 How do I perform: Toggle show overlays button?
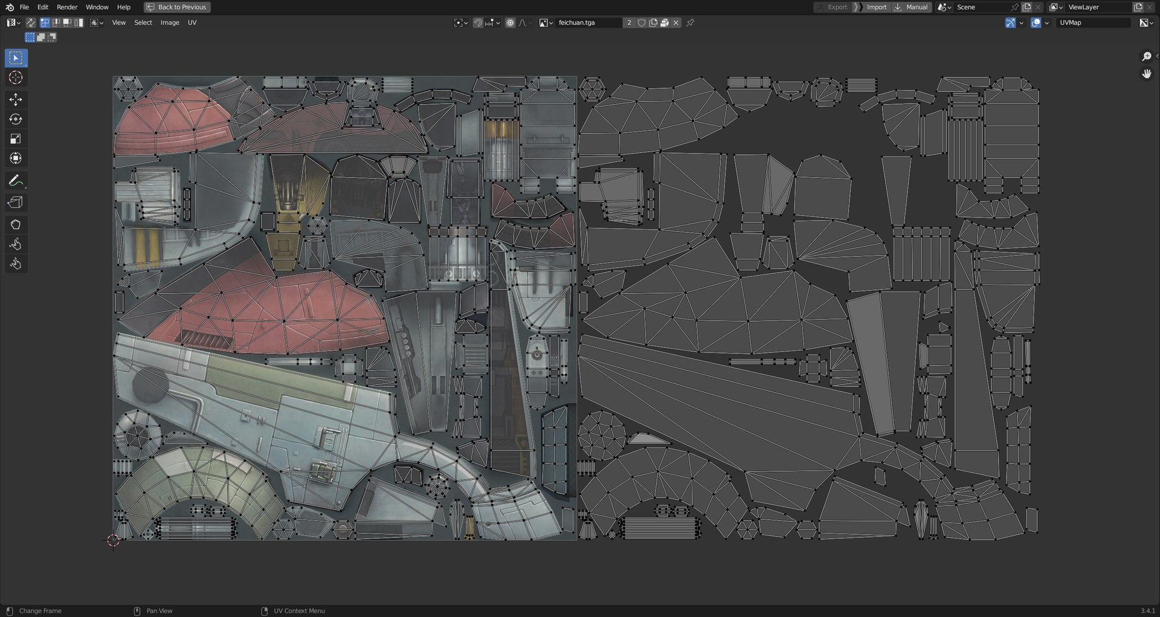(x=1036, y=22)
